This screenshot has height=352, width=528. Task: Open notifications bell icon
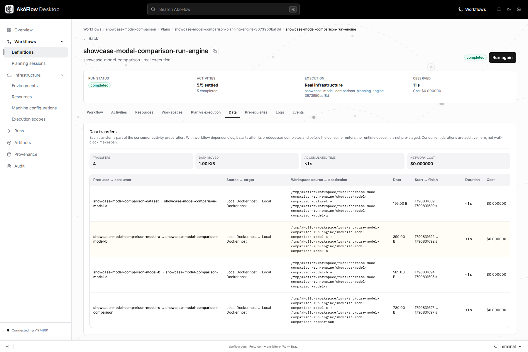pyautogui.click(x=499, y=9)
